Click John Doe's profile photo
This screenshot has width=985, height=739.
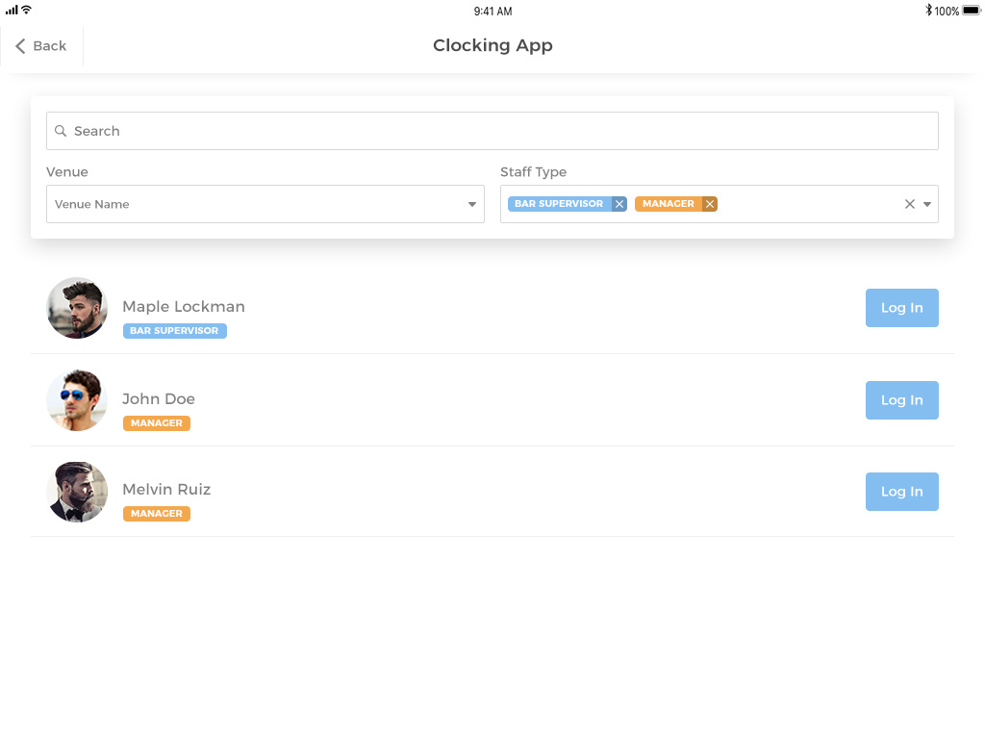point(77,400)
